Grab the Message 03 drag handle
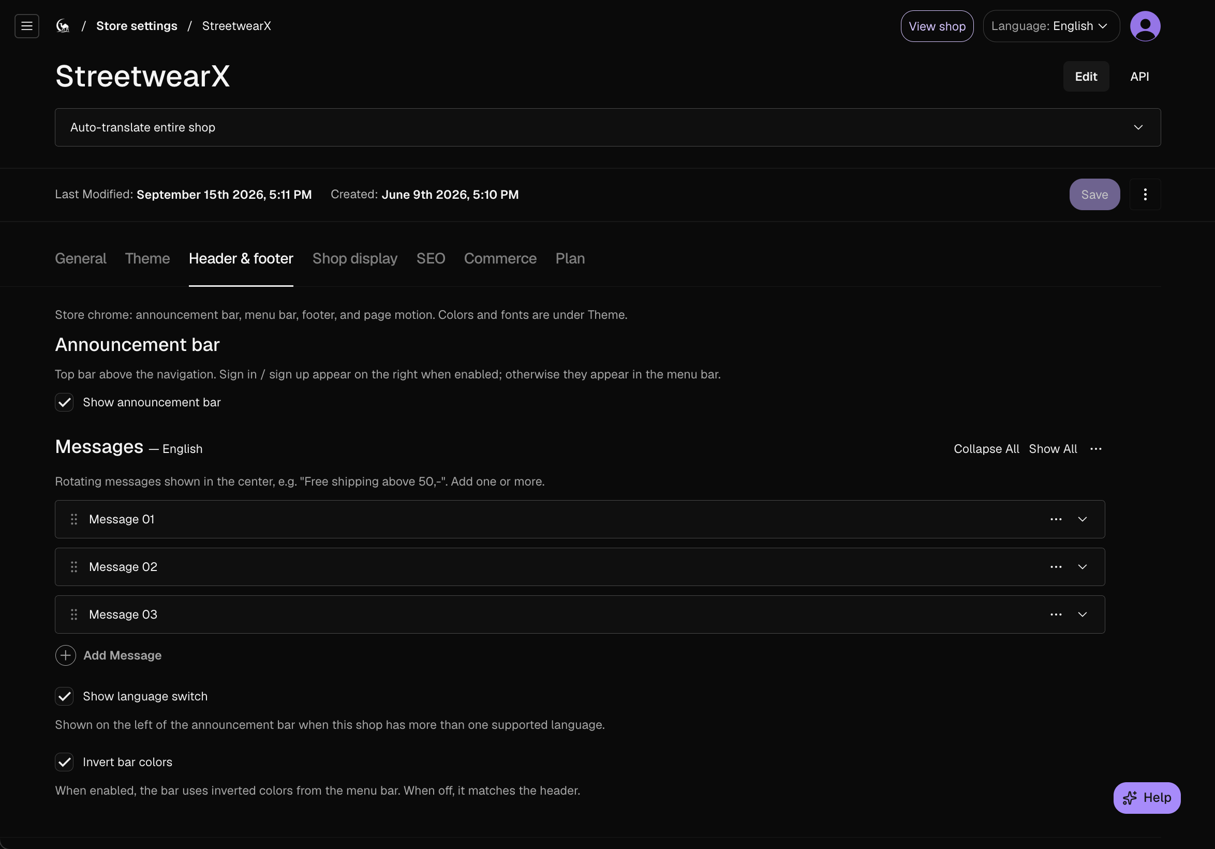 [x=74, y=614]
